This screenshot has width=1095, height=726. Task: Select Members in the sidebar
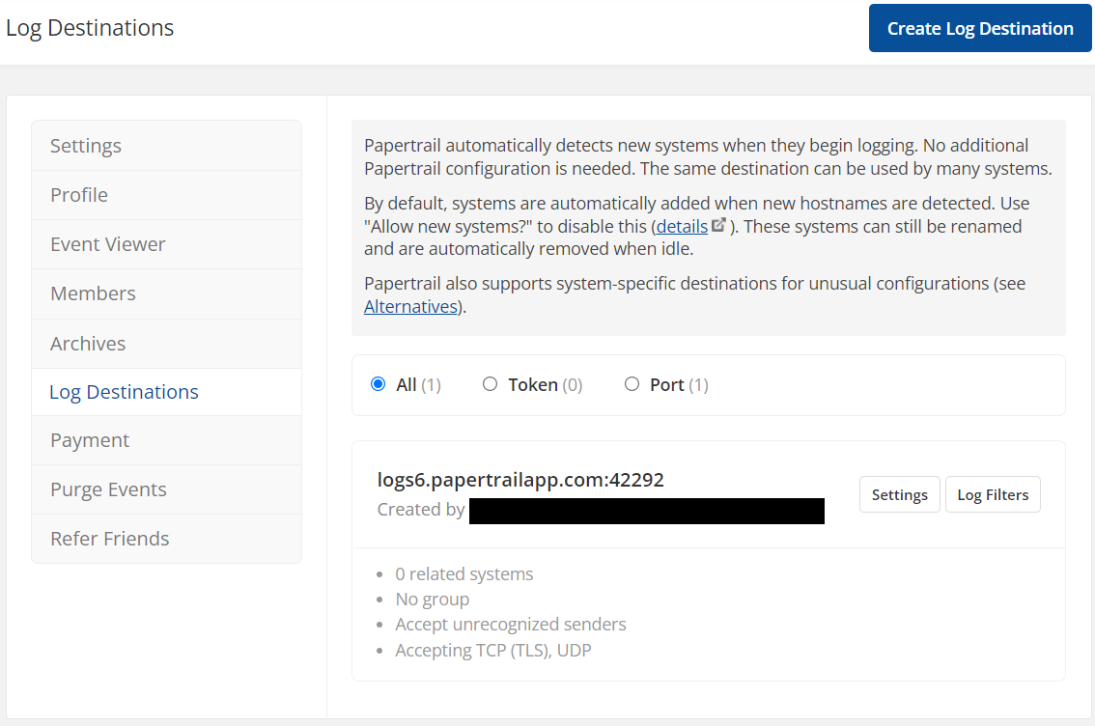coord(166,293)
